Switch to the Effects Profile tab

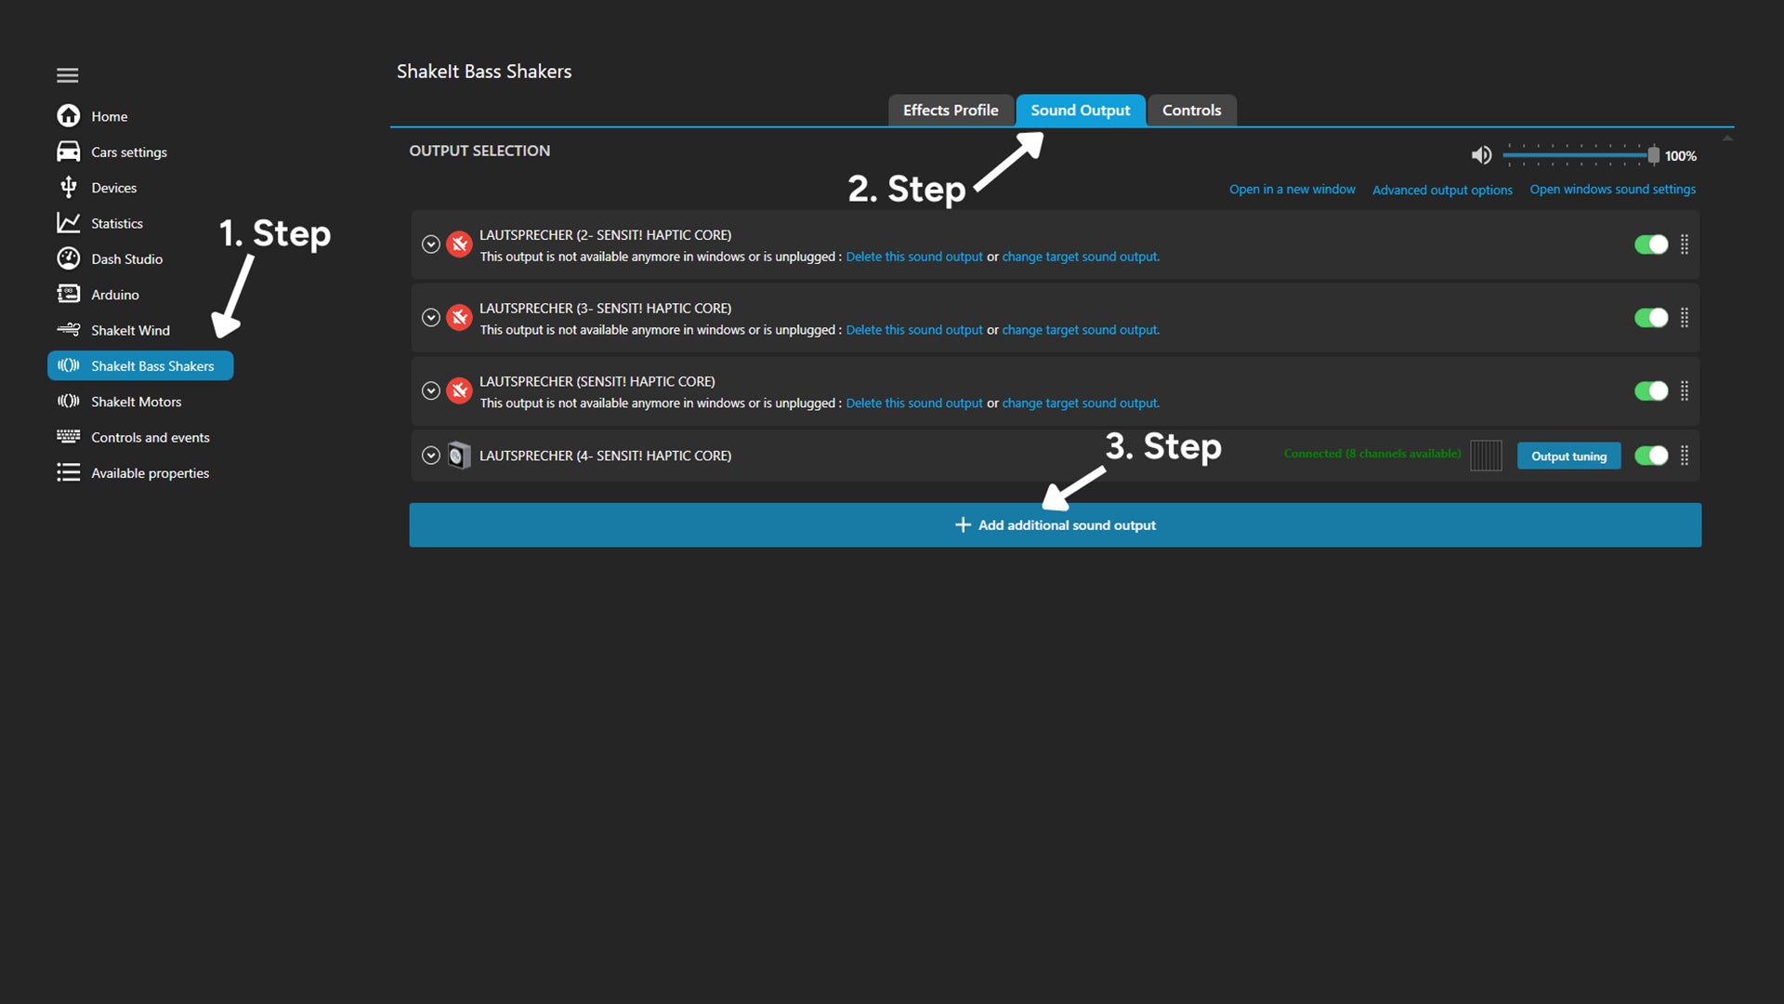(950, 110)
